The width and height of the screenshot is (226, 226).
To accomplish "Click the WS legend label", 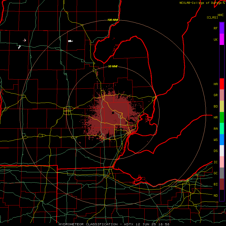I will [x=215, y=140].
